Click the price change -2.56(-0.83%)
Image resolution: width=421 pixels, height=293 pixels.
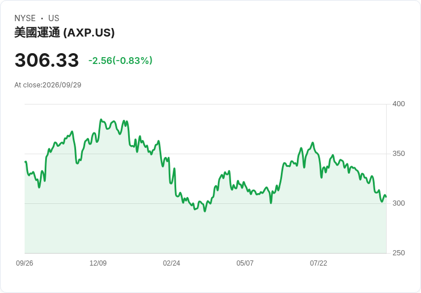(120, 61)
